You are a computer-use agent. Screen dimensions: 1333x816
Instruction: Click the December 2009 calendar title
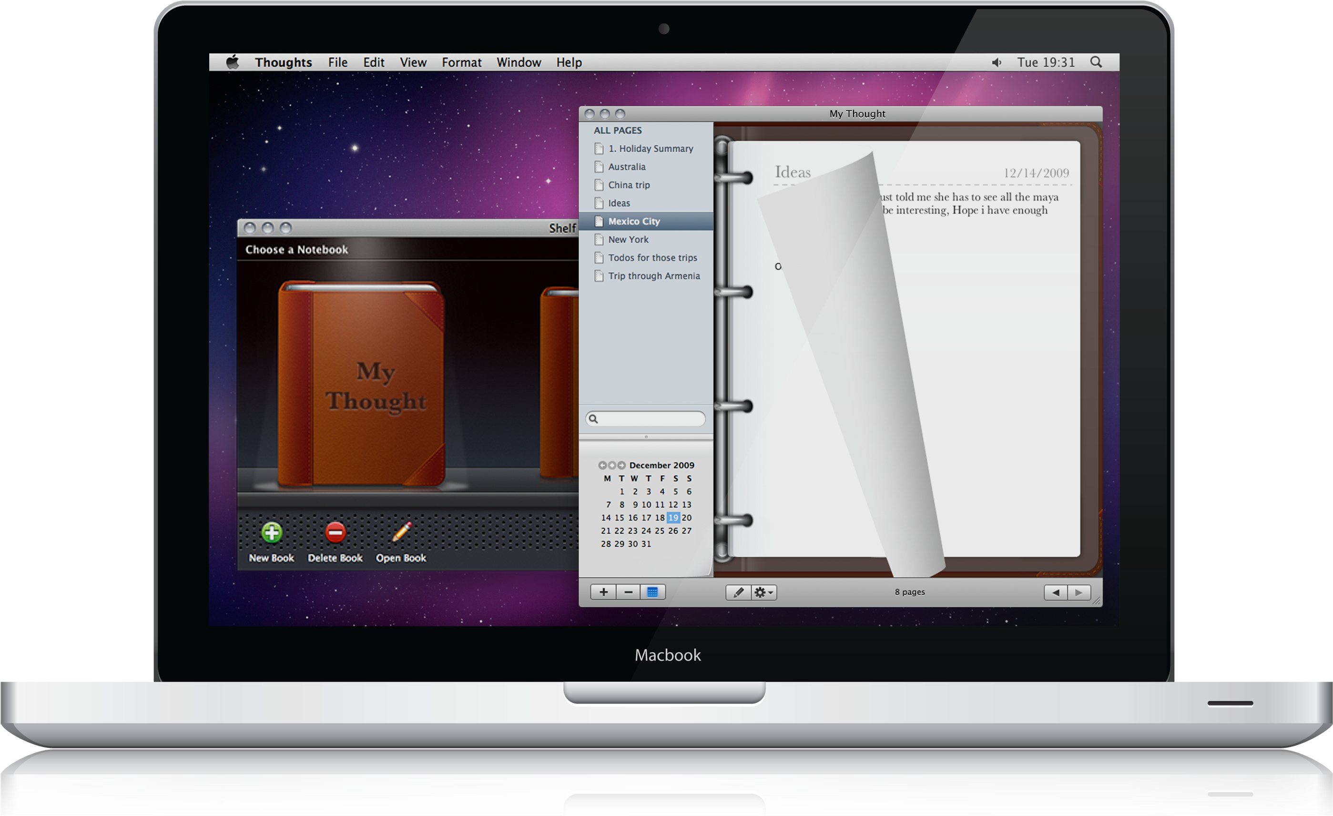(x=661, y=465)
